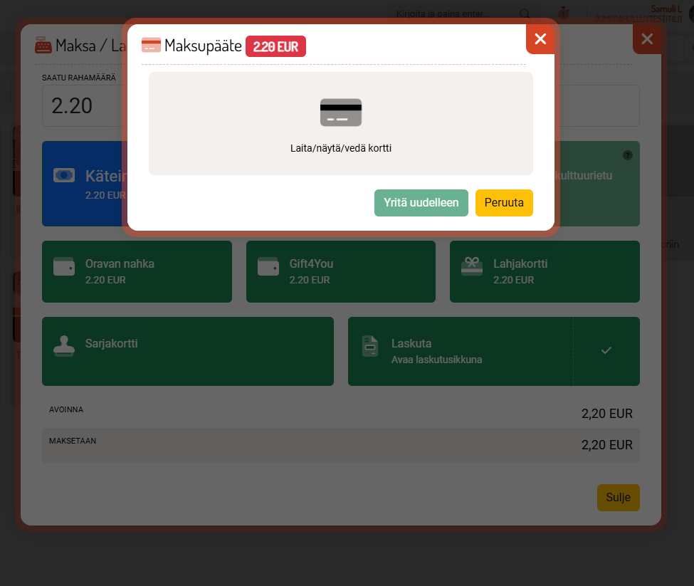Image resolution: width=694 pixels, height=586 pixels.
Task: Cancel the card payment with Peruuta
Action: coord(504,203)
